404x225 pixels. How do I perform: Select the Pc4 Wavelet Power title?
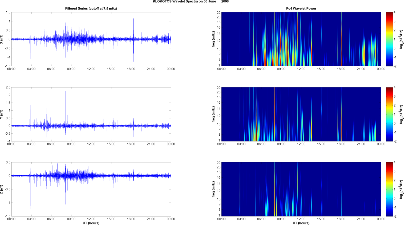coord(301,8)
